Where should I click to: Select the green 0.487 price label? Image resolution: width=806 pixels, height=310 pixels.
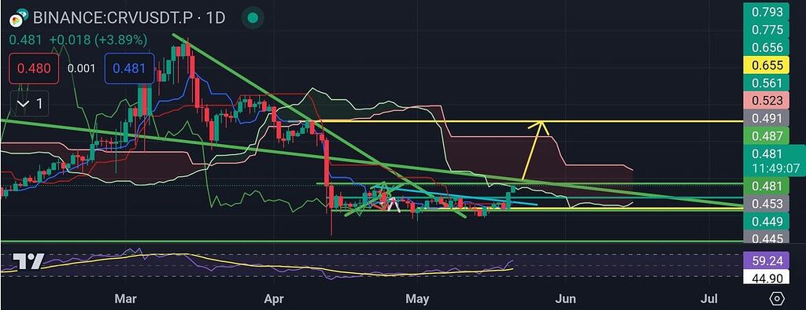coord(767,136)
